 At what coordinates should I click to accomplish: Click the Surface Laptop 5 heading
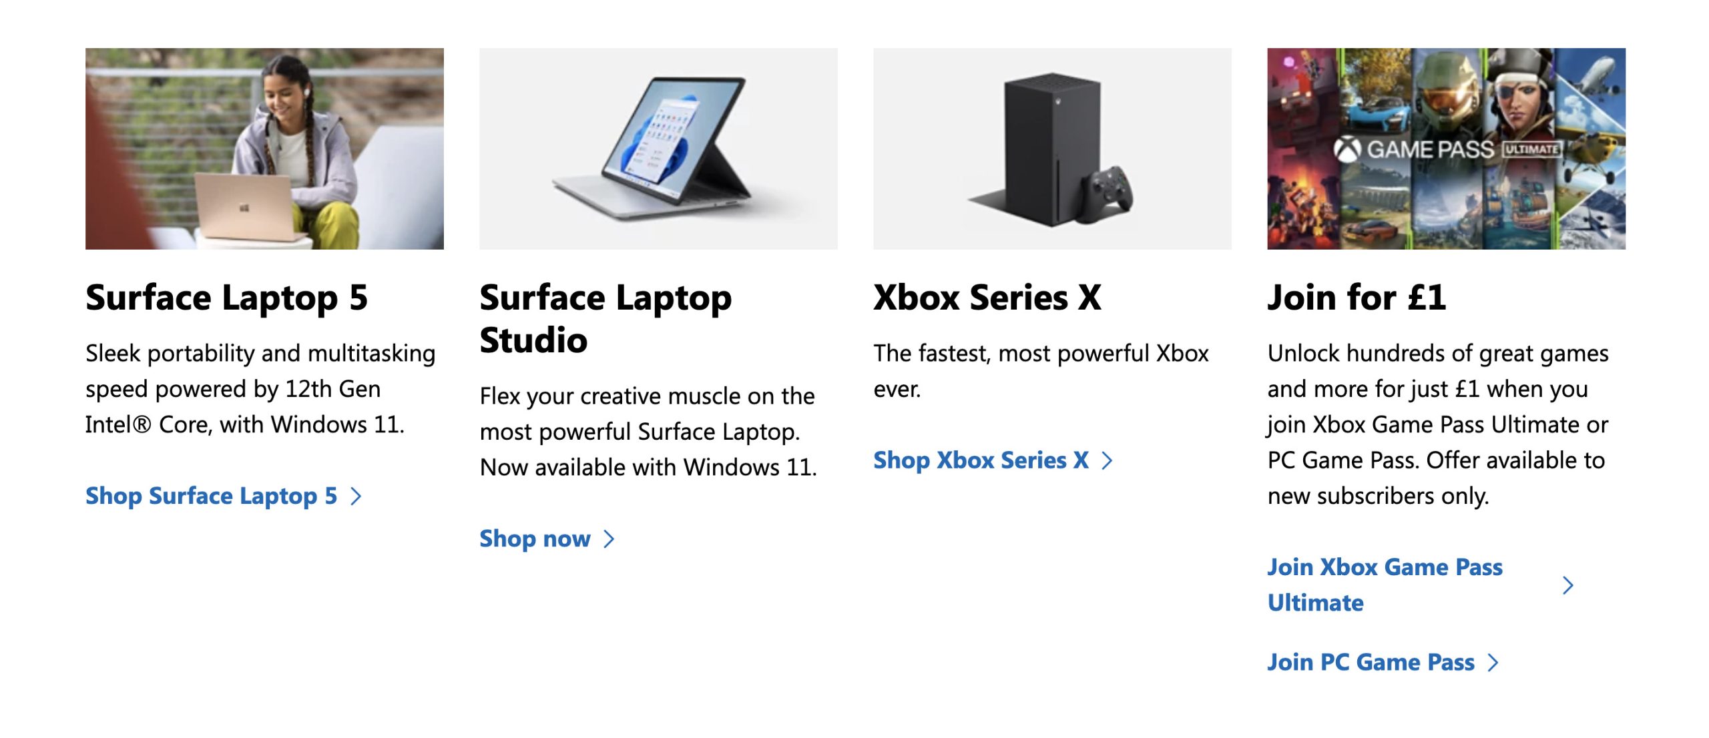coord(227,298)
